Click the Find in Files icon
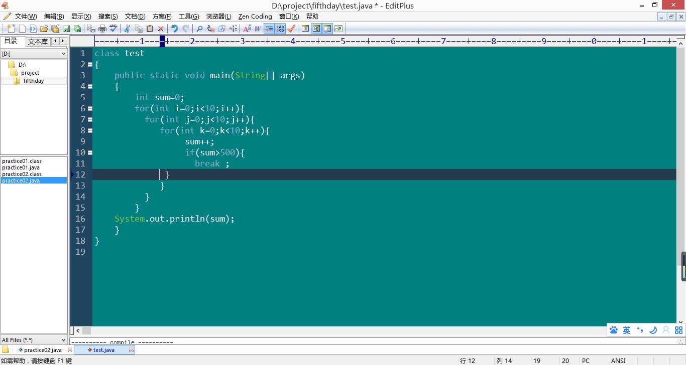Viewport: 686px width, 365px height. 221,29
